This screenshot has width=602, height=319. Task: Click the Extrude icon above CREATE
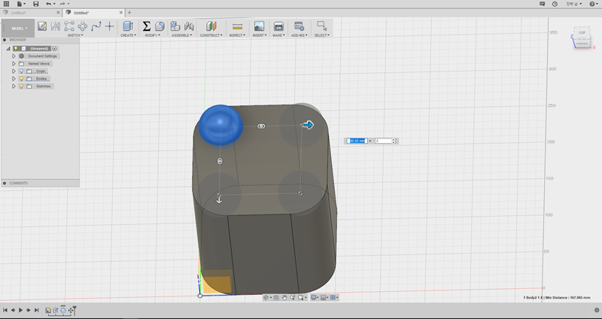(x=127, y=26)
